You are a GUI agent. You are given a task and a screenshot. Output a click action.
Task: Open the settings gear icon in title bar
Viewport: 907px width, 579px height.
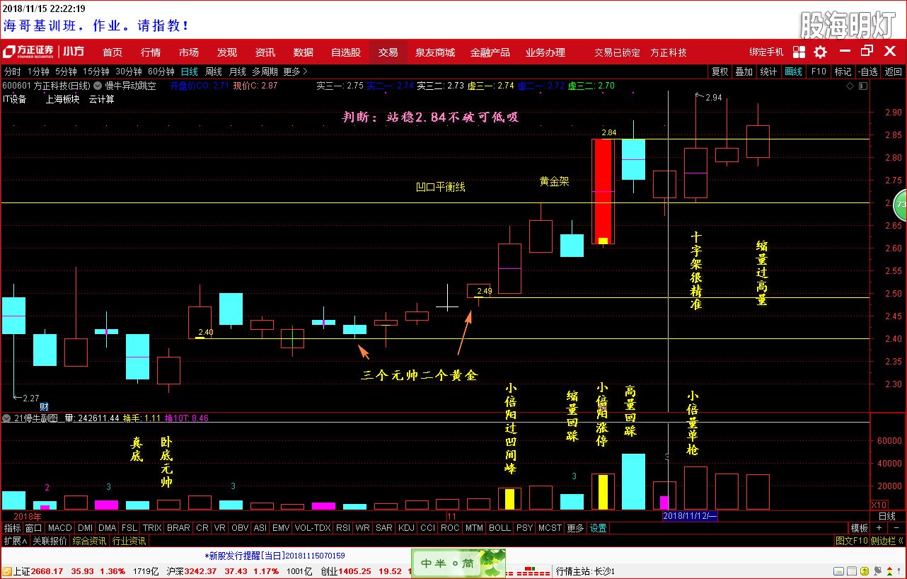(820, 52)
